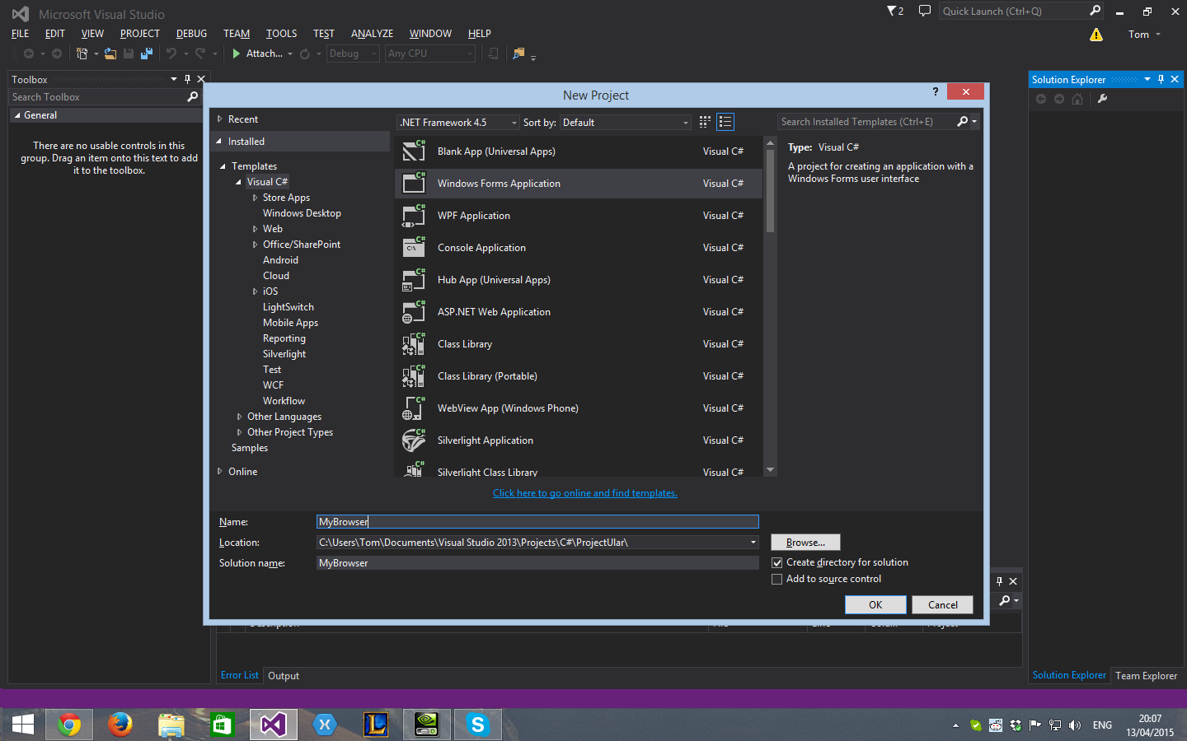Screen dimensions: 1187x741
Task: Expand the Store Apps tree node
Action: (x=255, y=198)
